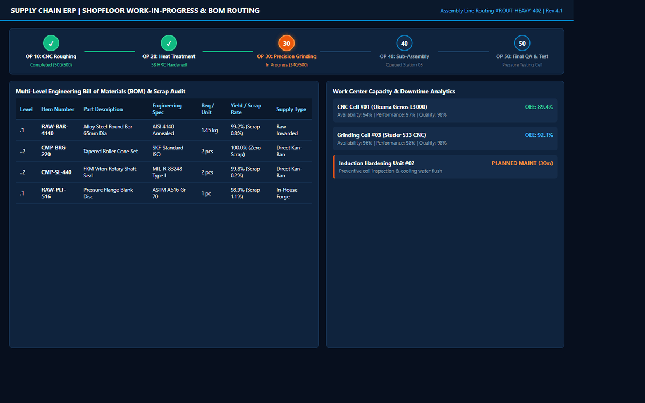Open item CMP-SL-440
This screenshot has height=403, width=645.
[x=56, y=172]
